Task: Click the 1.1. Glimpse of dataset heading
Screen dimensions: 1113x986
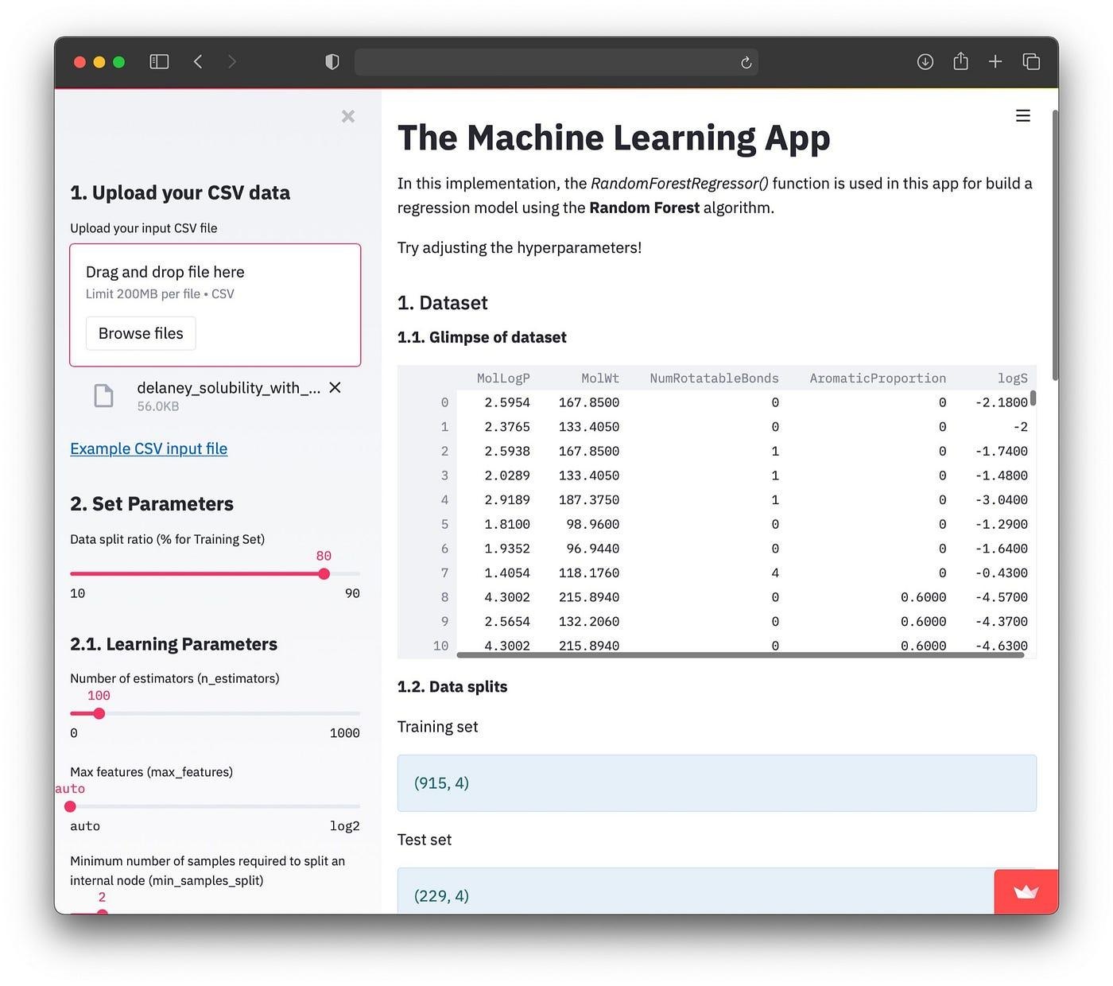Action: click(x=482, y=337)
